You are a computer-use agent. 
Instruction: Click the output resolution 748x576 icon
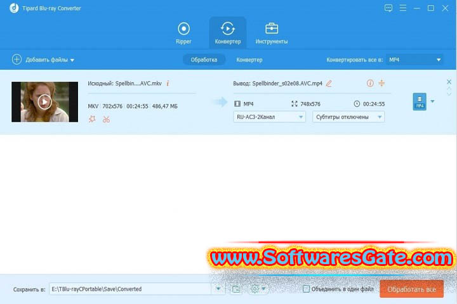[295, 104]
